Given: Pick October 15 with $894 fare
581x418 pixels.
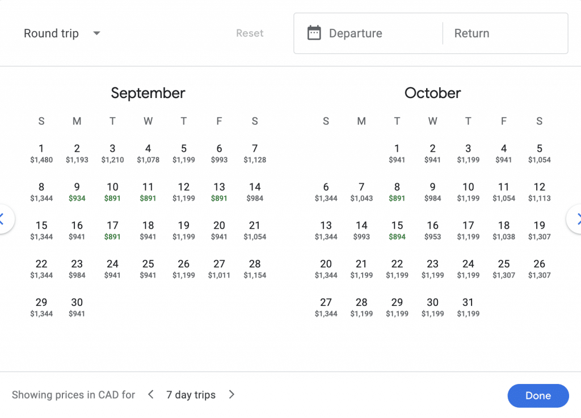Looking at the screenshot, I should 397,230.
